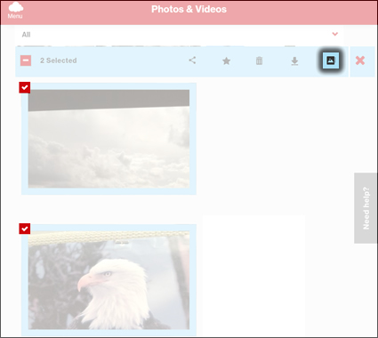Uncheck the bald eagle photo checkbox
Screen dimensions: 378x338
pyautogui.click(x=25, y=229)
